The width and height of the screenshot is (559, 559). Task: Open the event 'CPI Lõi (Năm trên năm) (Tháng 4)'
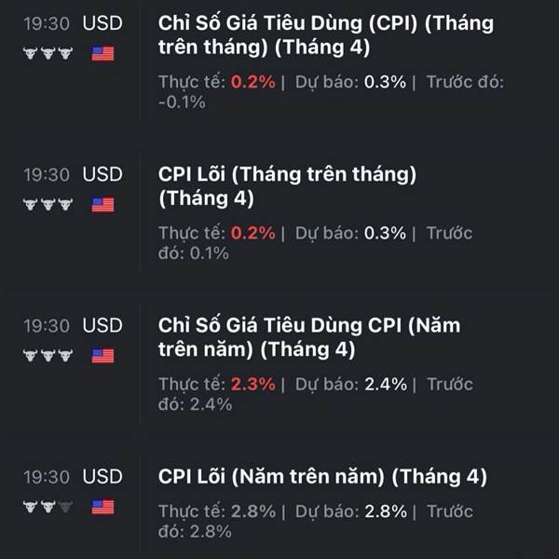click(322, 477)
